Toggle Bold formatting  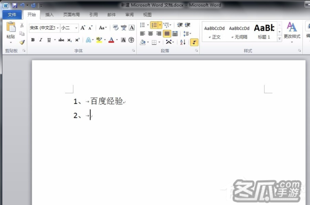point(33,40)
